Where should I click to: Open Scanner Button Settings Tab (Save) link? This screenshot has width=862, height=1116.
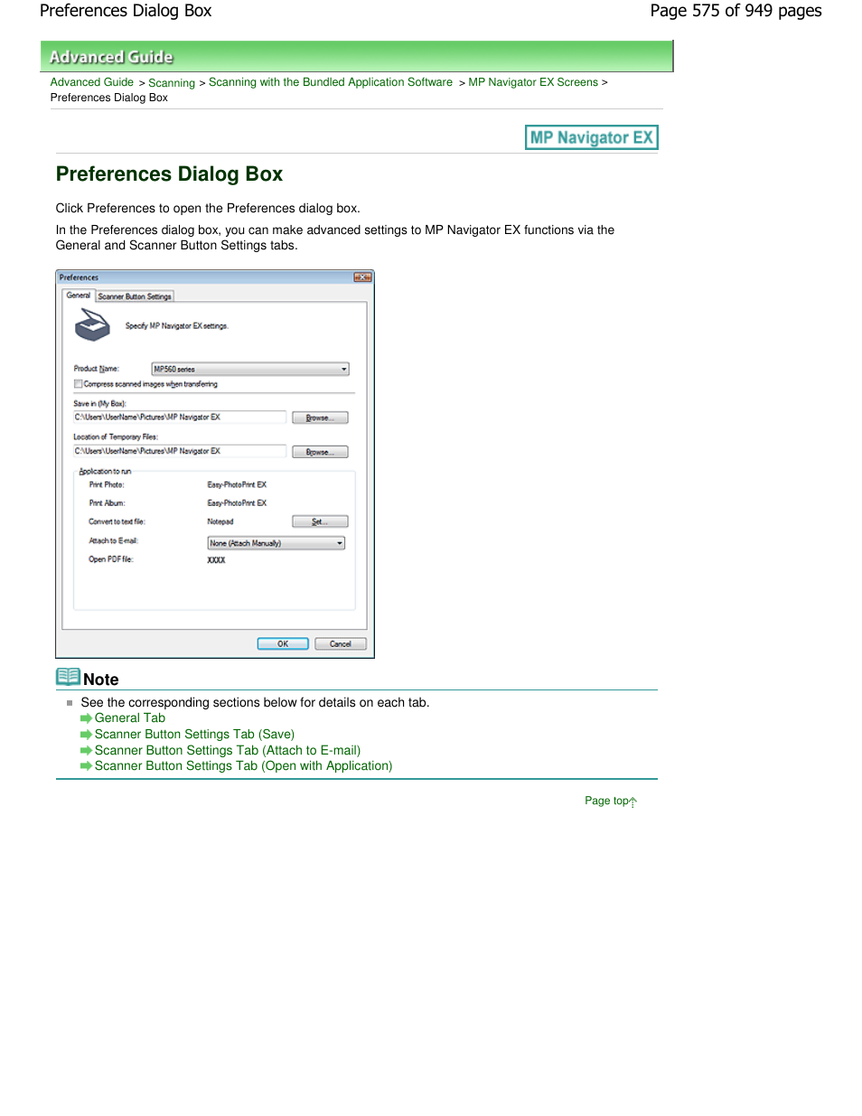(194, 735)
